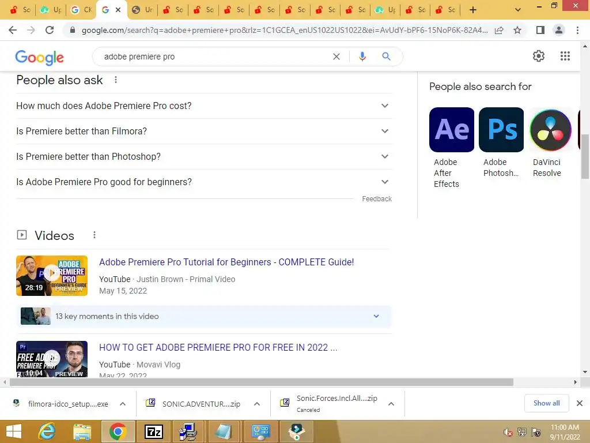Click 'YouTube · Justin Brown - Primal Video' text
This screenshot has height=443, width=590.
click(x=167, y=279)
